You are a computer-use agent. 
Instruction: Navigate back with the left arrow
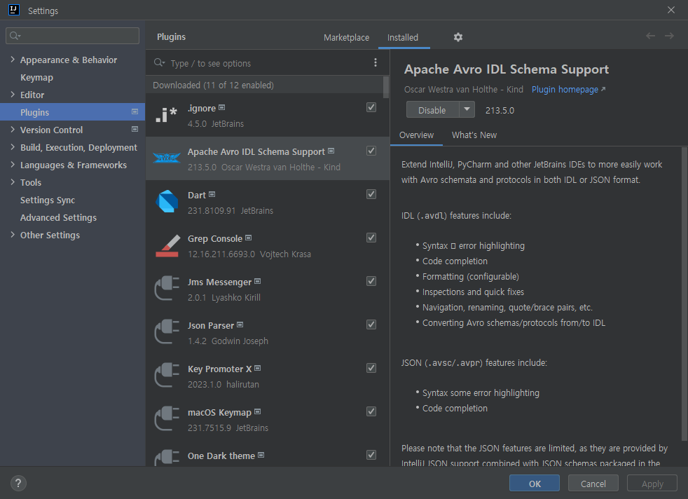click(x=650, y=36)
